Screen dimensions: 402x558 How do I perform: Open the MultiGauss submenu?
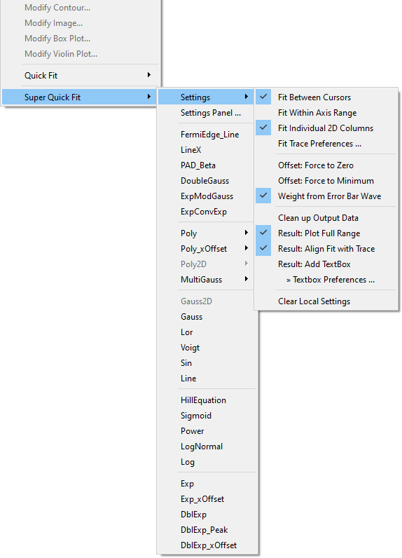[x=206, y=280]
